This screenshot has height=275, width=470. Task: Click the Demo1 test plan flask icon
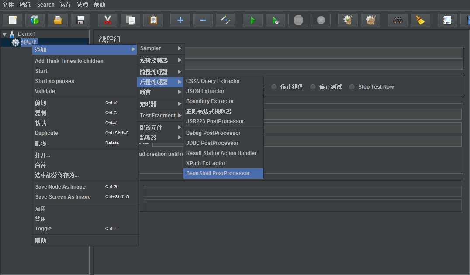point(12,34)
